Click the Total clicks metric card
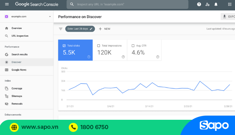The width and height of the screenshot is (235, 135). [x=75, y=50]
